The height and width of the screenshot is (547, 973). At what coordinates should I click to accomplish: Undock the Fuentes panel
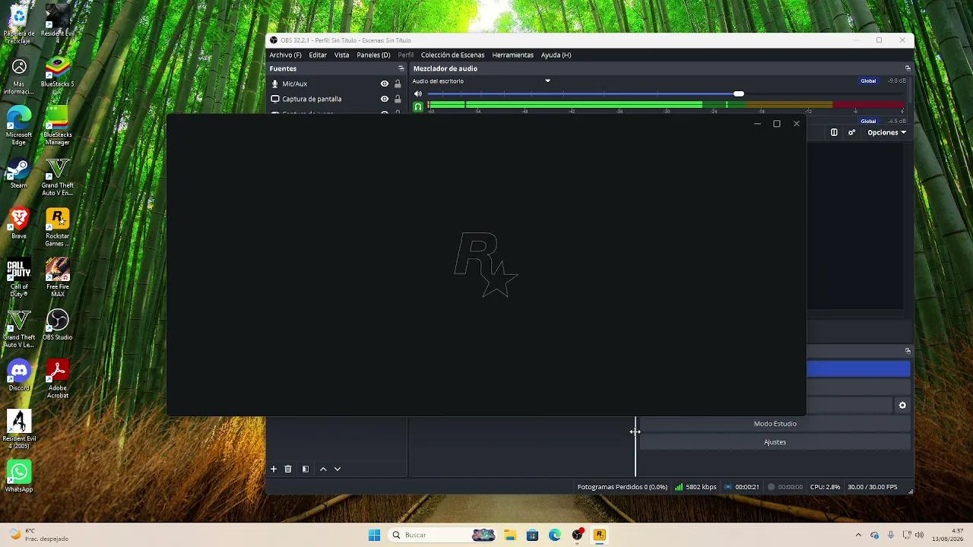[x=401, y=68]
